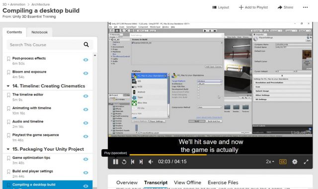Toggle viewed eye for The timeline editor

pyautogui.click(x=86, y=96)
